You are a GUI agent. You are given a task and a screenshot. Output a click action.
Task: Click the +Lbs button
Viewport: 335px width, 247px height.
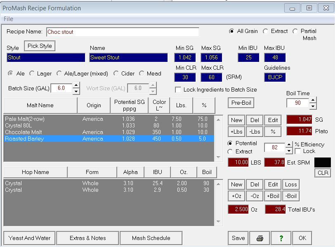click(x=236, y=132)
